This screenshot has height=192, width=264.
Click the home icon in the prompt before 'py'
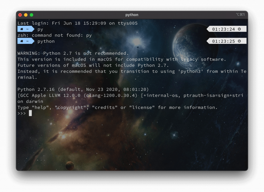[x=22, y=29]
